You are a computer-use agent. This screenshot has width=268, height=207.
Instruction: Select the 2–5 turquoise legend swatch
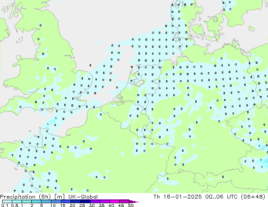(x=36, y=202)
